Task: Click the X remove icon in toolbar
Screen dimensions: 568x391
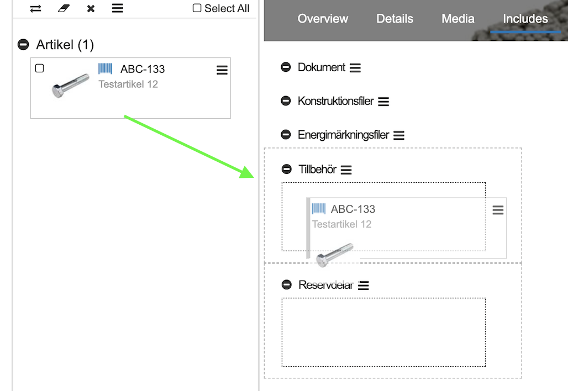Action: pyautogui.click(x=91, y=8)
